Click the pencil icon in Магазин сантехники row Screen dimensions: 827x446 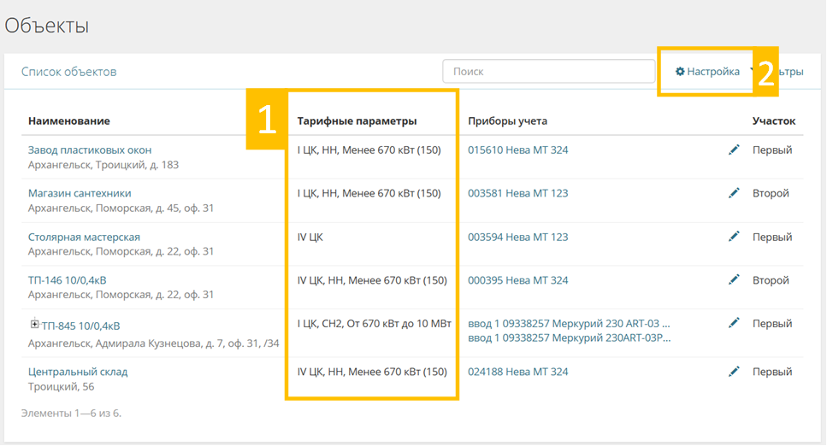(x=733, y=194)
